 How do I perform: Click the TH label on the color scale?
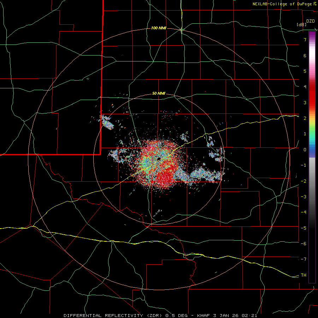click(304, 275)
